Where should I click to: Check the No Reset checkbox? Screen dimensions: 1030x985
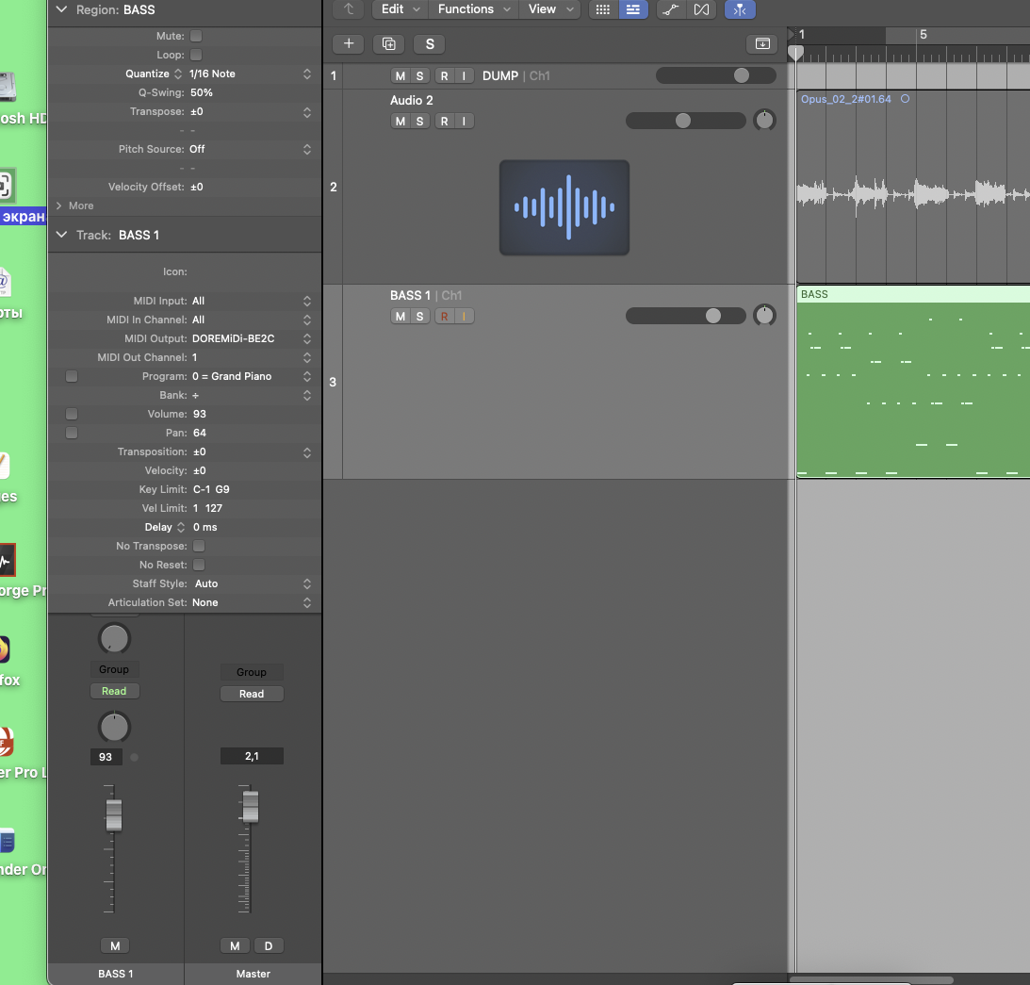click(x=199, y=566)
